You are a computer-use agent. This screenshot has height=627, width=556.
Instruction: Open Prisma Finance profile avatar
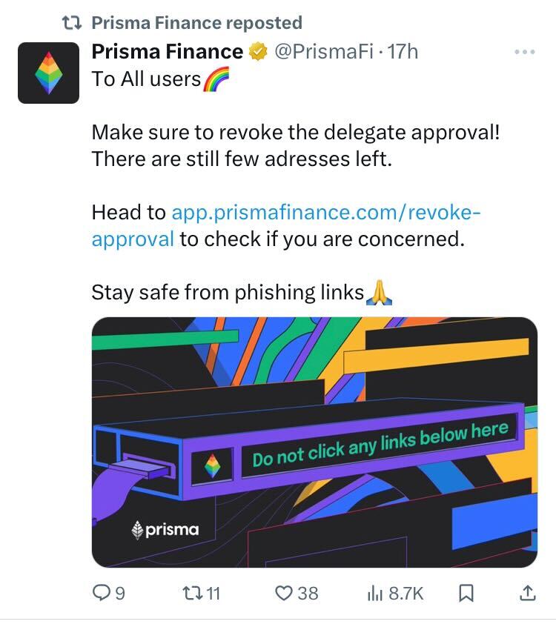[x=48, y=73]
